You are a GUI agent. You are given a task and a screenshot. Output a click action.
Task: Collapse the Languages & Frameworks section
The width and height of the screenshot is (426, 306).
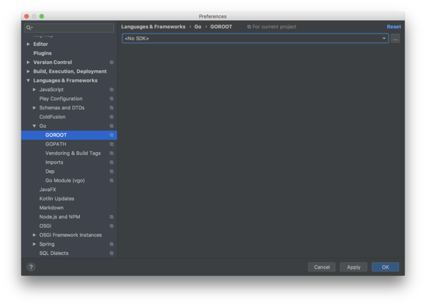pos(28,81)
